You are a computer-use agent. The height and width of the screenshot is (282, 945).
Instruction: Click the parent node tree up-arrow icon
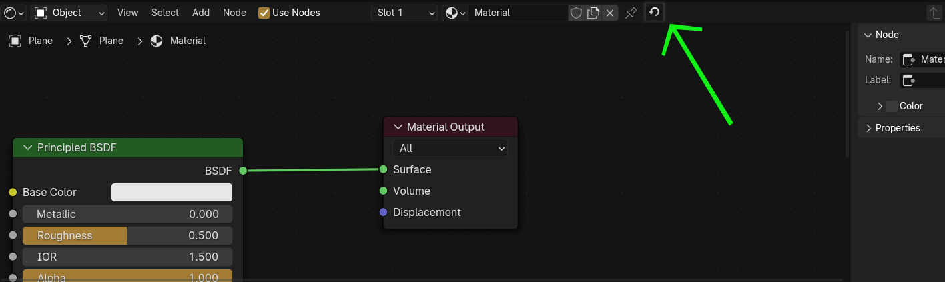coord(935,13)
